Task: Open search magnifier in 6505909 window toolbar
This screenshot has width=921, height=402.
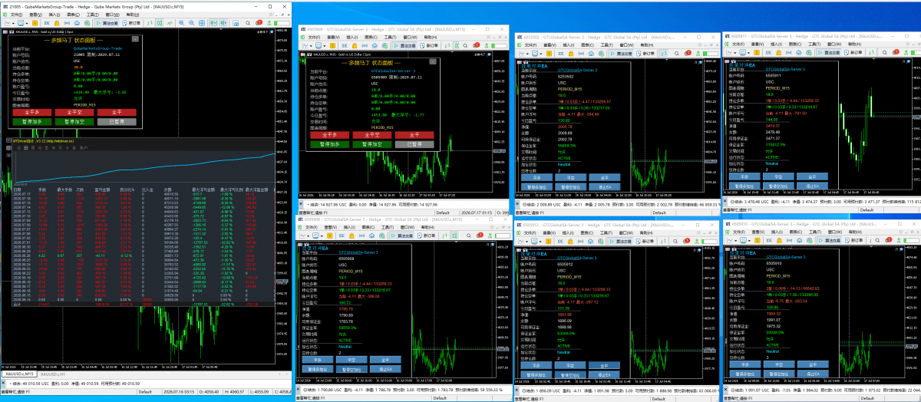Action: 465,46
